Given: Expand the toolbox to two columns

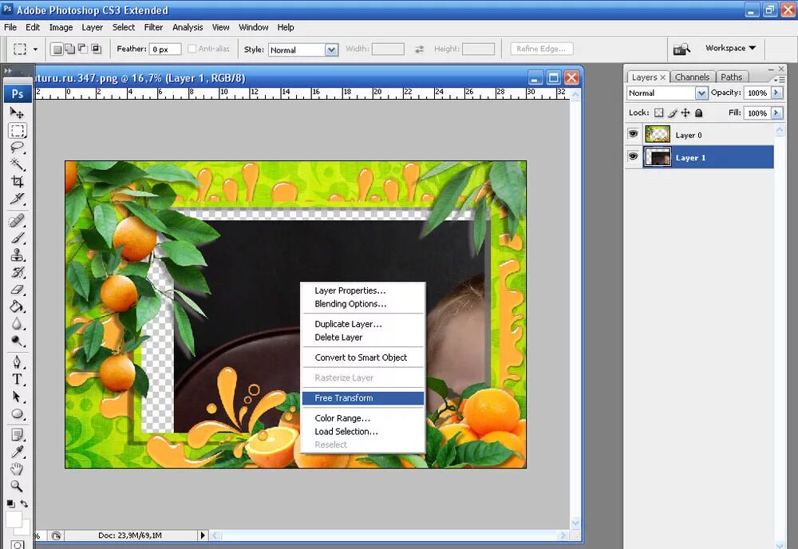Looking at the screenshot, I should tap(8, 71).
